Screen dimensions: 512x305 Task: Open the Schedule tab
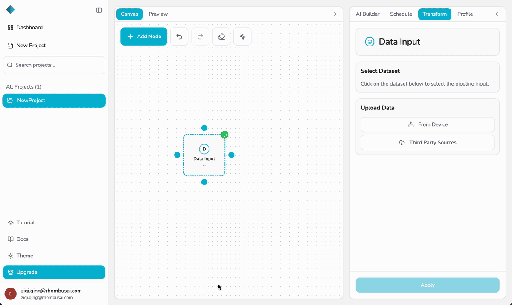coord(401,14)
